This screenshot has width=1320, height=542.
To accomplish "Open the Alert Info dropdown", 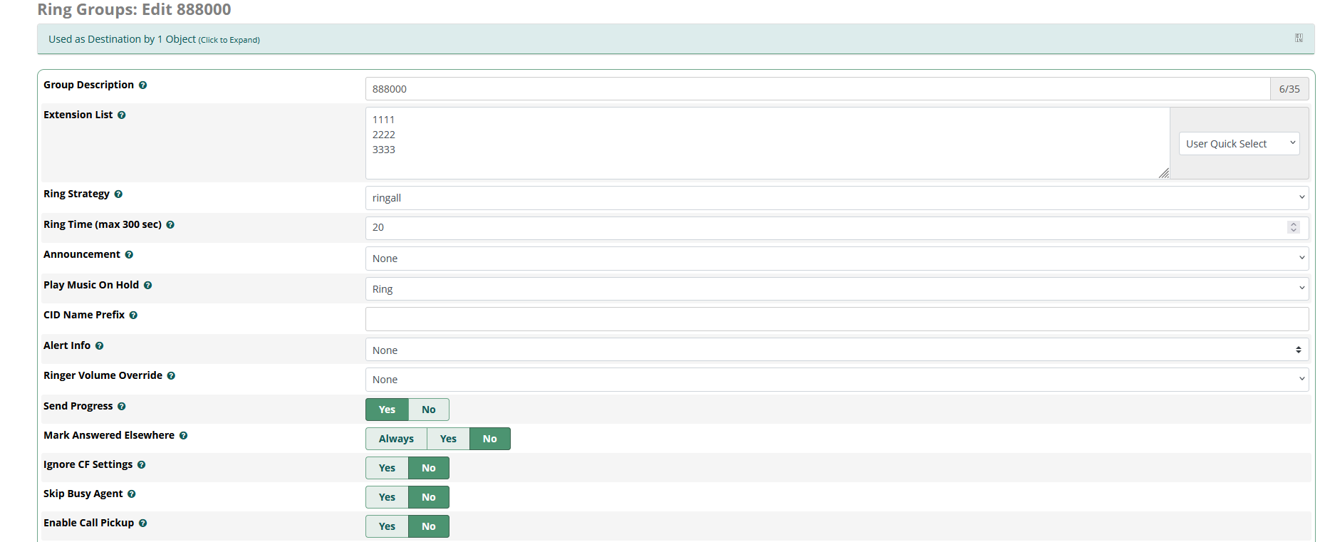I will coord(837,350).
